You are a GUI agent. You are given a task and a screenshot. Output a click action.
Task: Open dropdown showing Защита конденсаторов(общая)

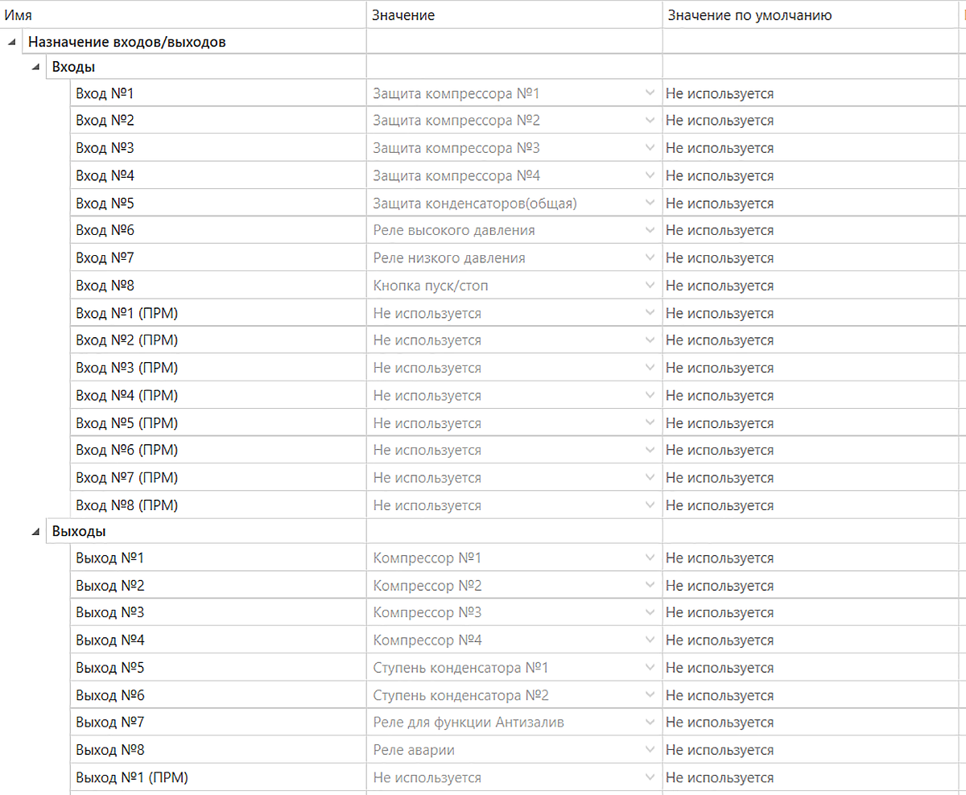pos(650,204)
